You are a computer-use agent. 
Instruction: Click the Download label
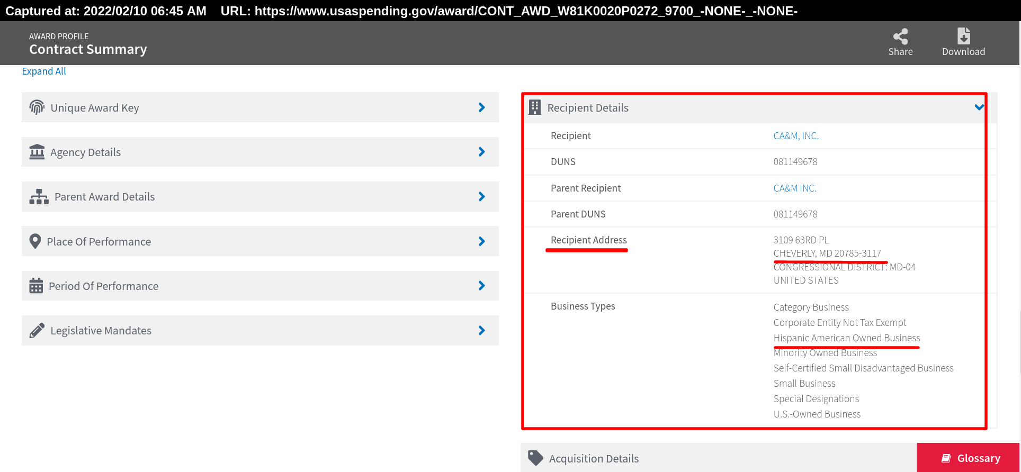(x=964, y=52)
